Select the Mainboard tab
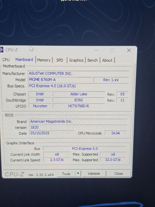Viewport: 155px width, 207px height. 24,59
